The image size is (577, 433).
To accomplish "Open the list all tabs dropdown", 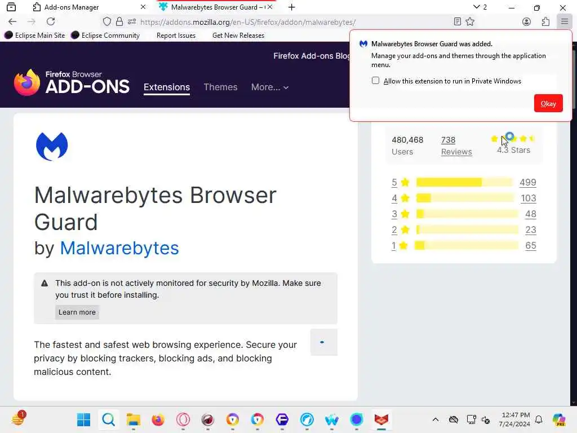I will point(480,7).
